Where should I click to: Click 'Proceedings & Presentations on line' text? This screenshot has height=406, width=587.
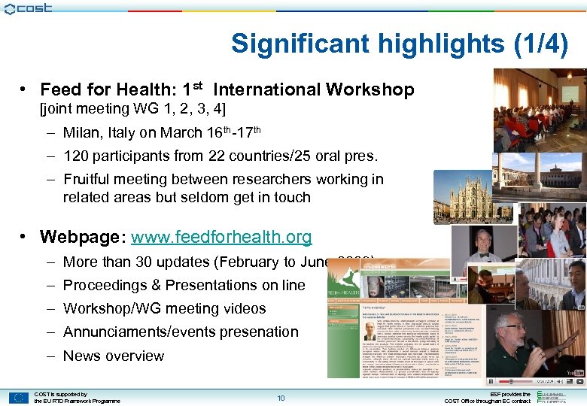(184, 285)
